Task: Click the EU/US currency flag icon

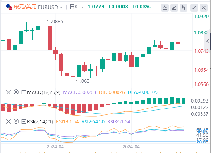Action: (9, 7)
